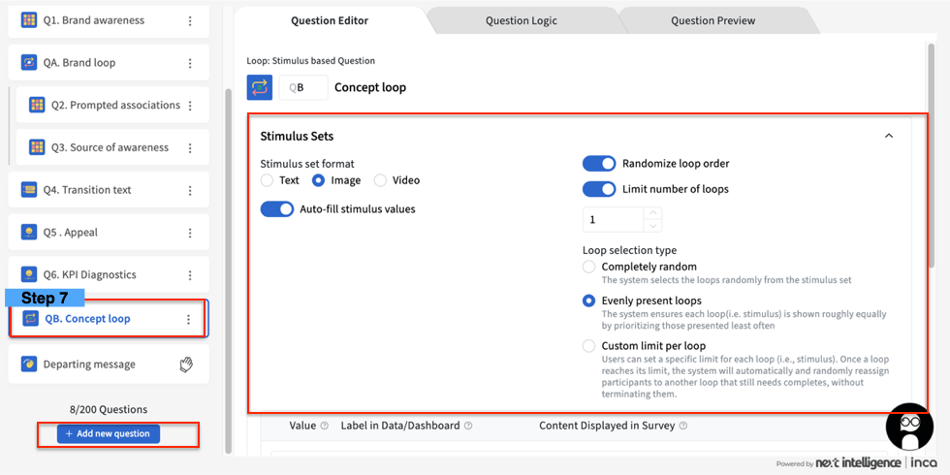Open Q6 KPI Diagnostics three-dot menu
The image size is (950, 475).
coord(190,275)
